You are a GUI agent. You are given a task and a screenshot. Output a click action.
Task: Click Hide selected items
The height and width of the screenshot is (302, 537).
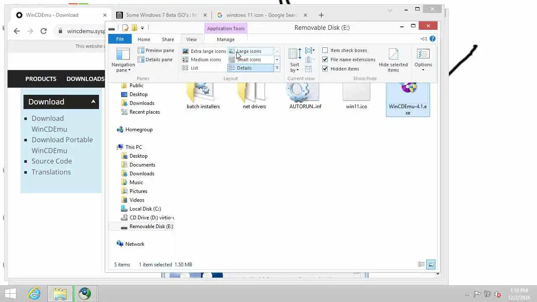coord(393,60)
